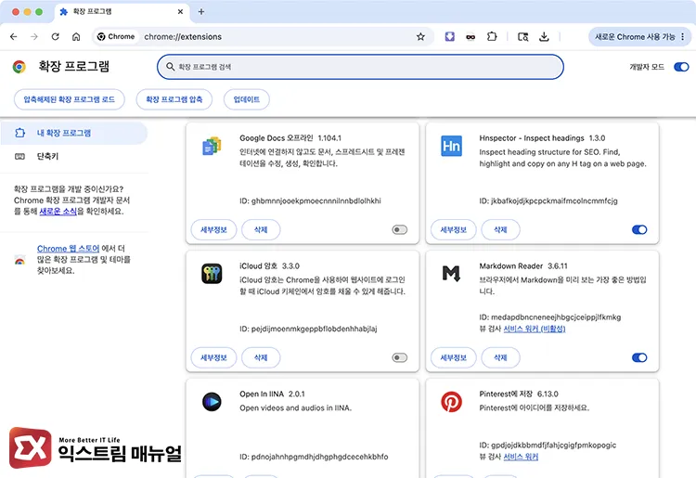The image size is (696, 478).
Task: Select 내 확장 프로그램 in sidebar
Action: pyautogui.click(x=73, y=133)
